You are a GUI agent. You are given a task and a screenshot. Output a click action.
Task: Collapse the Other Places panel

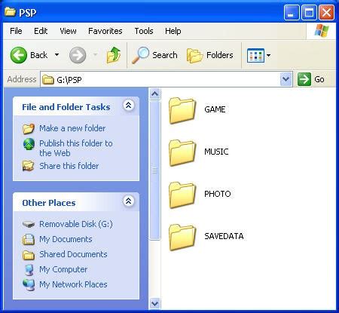tap(129, 201)
